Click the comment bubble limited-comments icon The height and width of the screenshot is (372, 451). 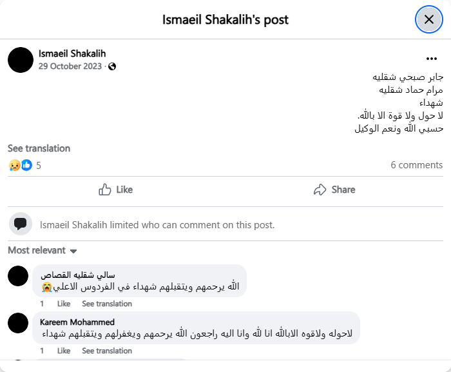[21, 224]
